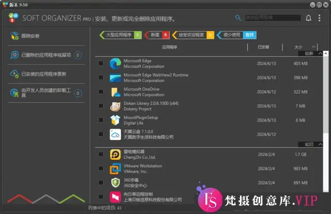Viewport: 331px width, 214px height.
Task: Tick the VMware Workstation checkbox
Action: (101, 168)
